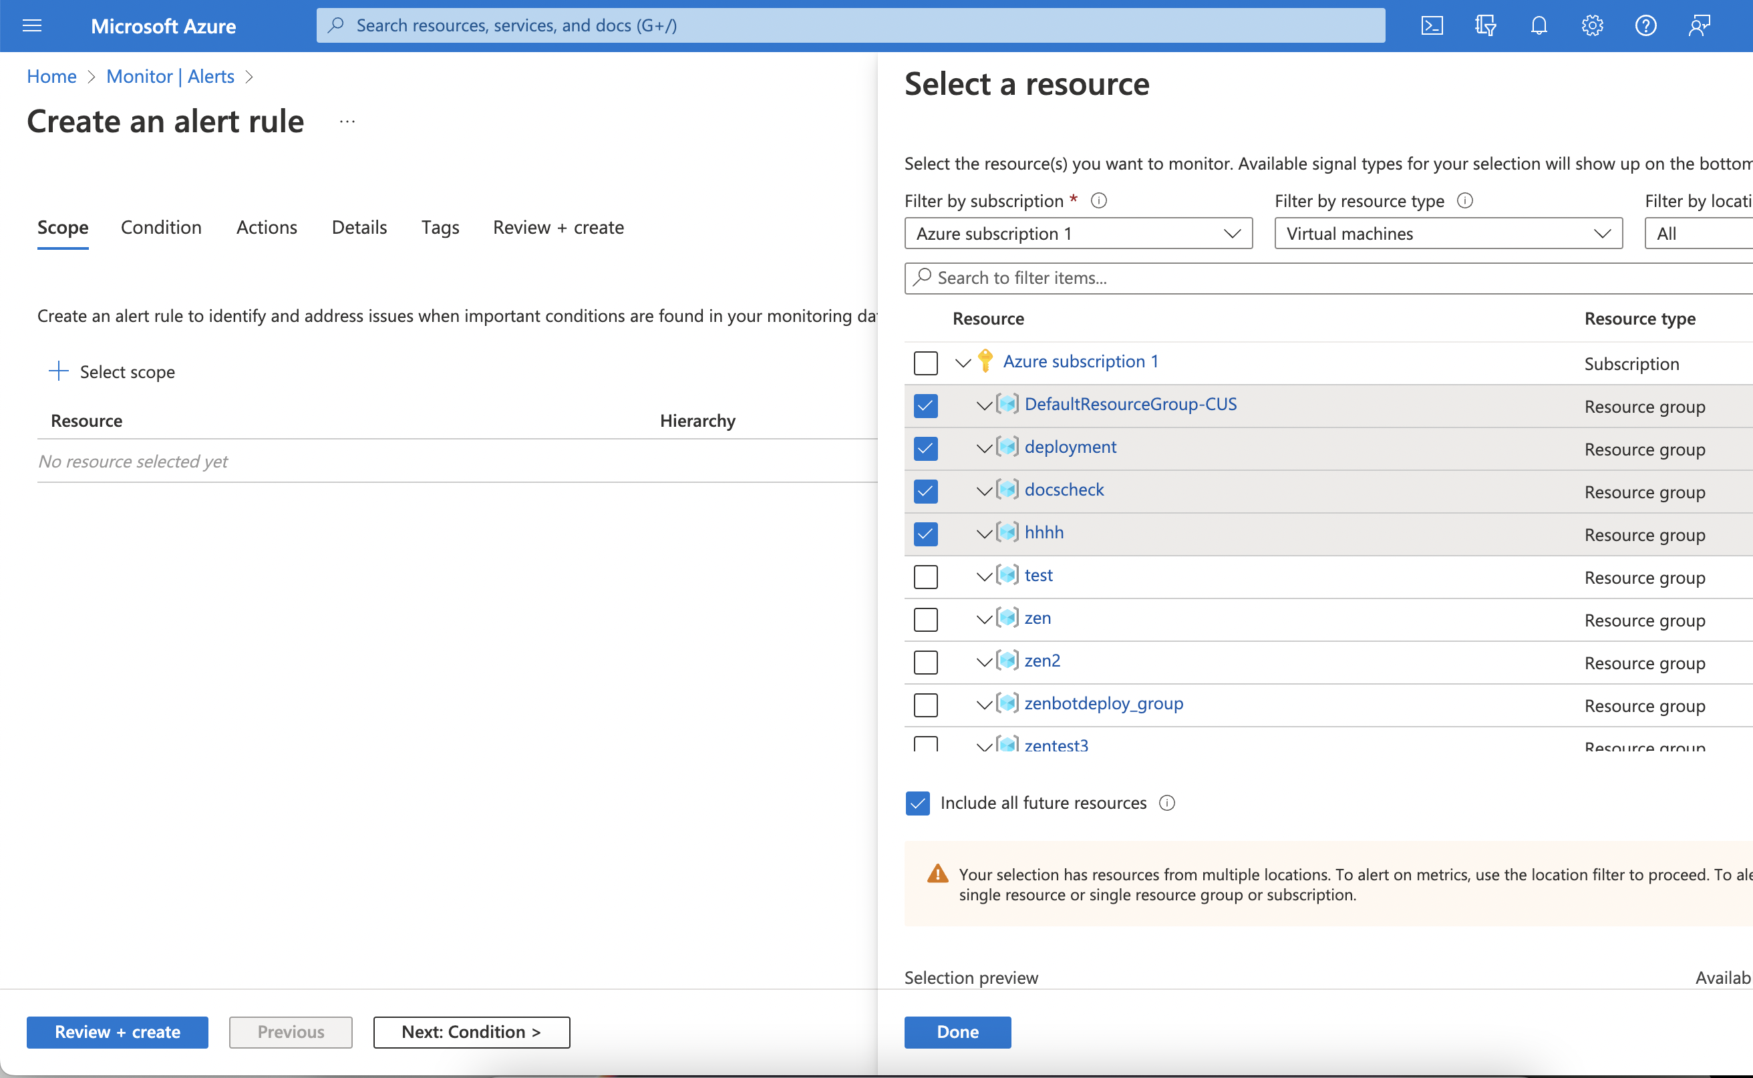Open the Filter by subscription dropdown

[1078, 233]
